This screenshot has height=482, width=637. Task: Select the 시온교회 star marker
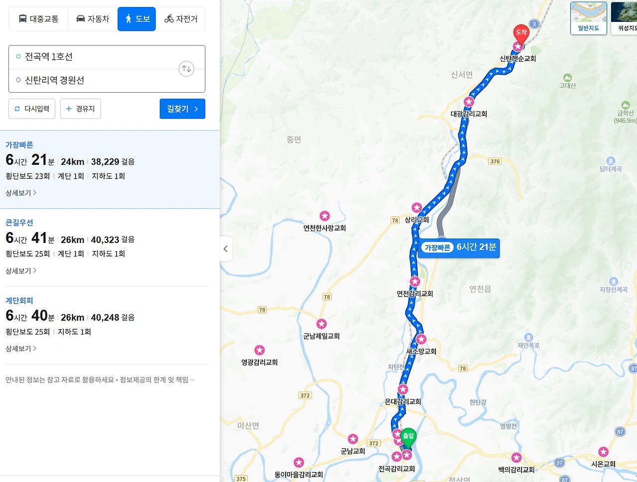[603, 452]
